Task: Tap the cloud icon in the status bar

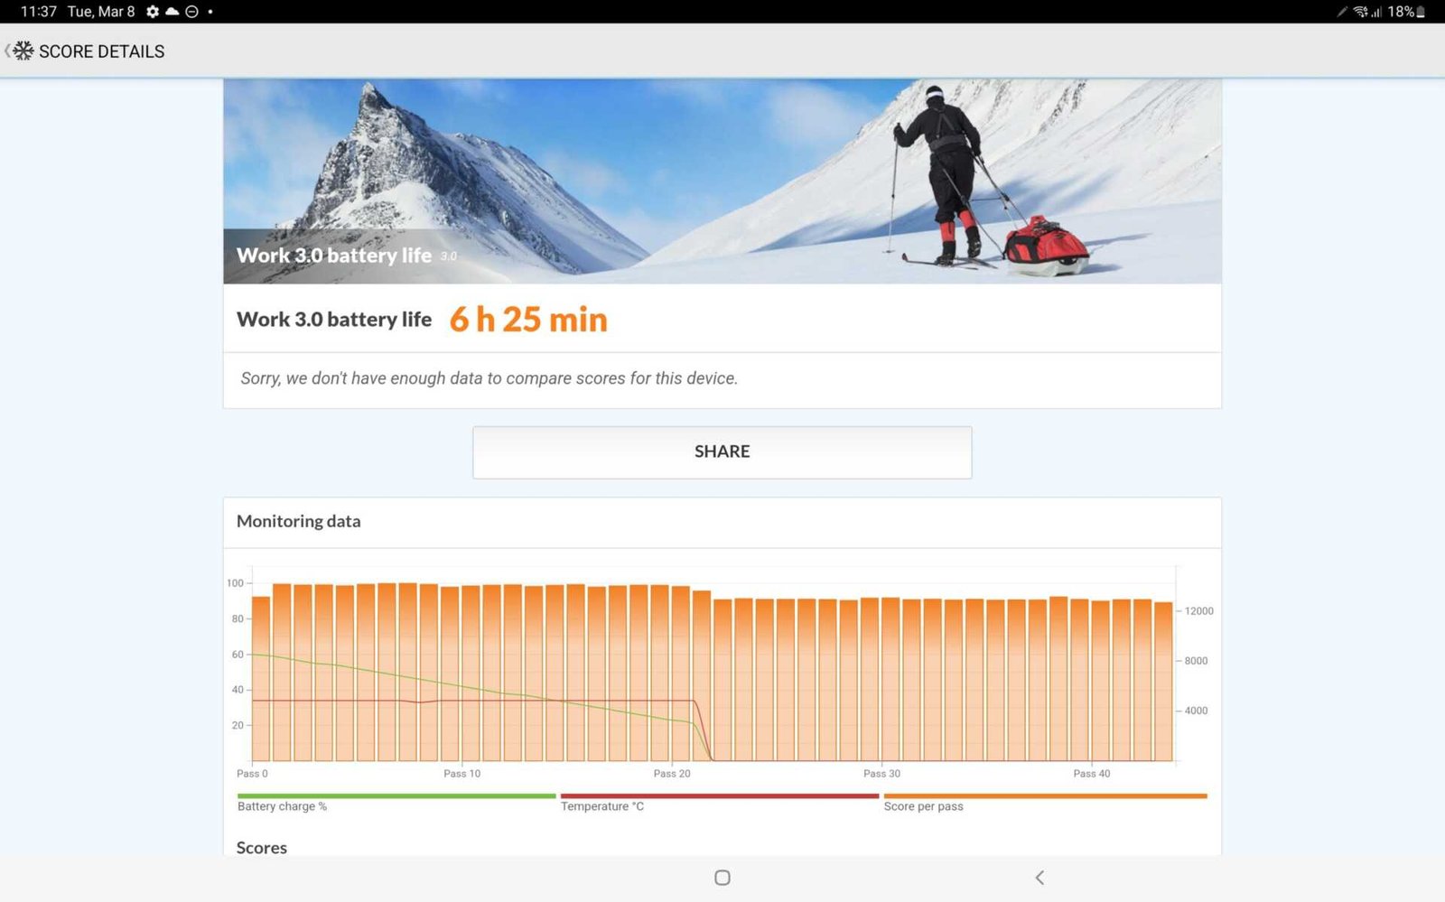Action: 172,12
